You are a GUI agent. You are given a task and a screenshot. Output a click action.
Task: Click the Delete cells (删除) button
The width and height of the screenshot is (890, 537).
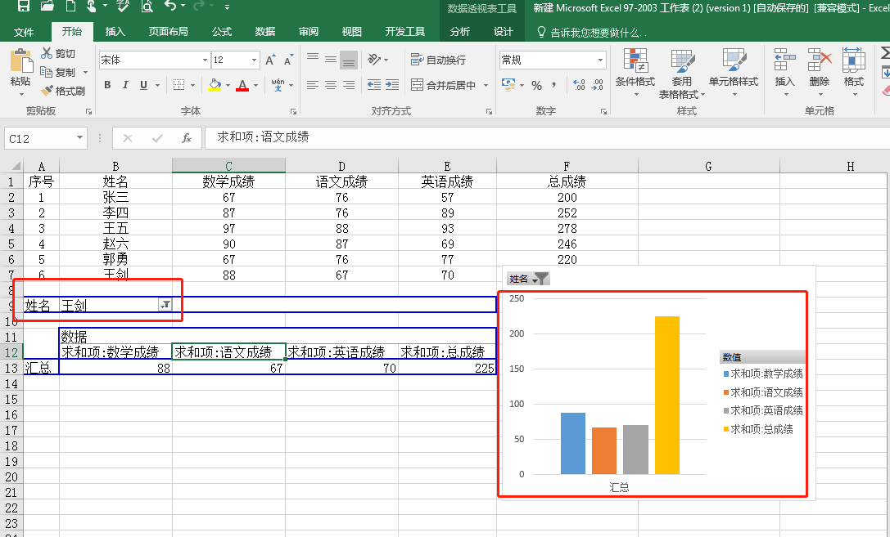coord(819,72)
